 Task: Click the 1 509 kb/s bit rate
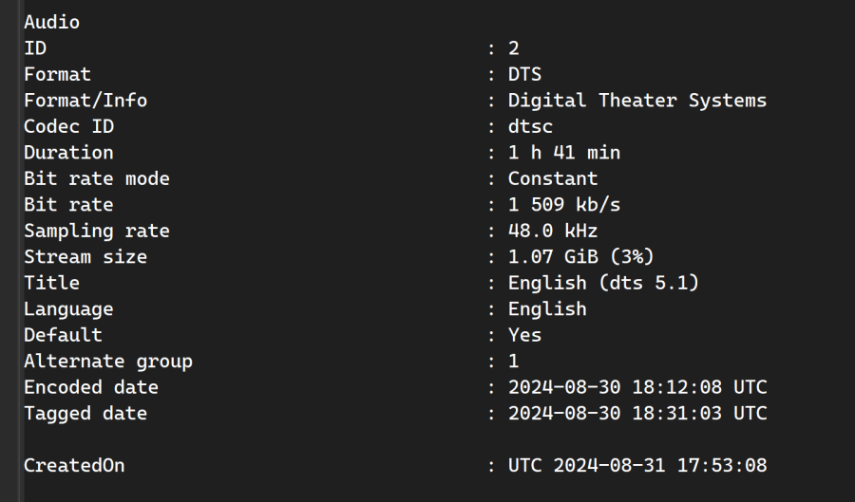[564, 204]
